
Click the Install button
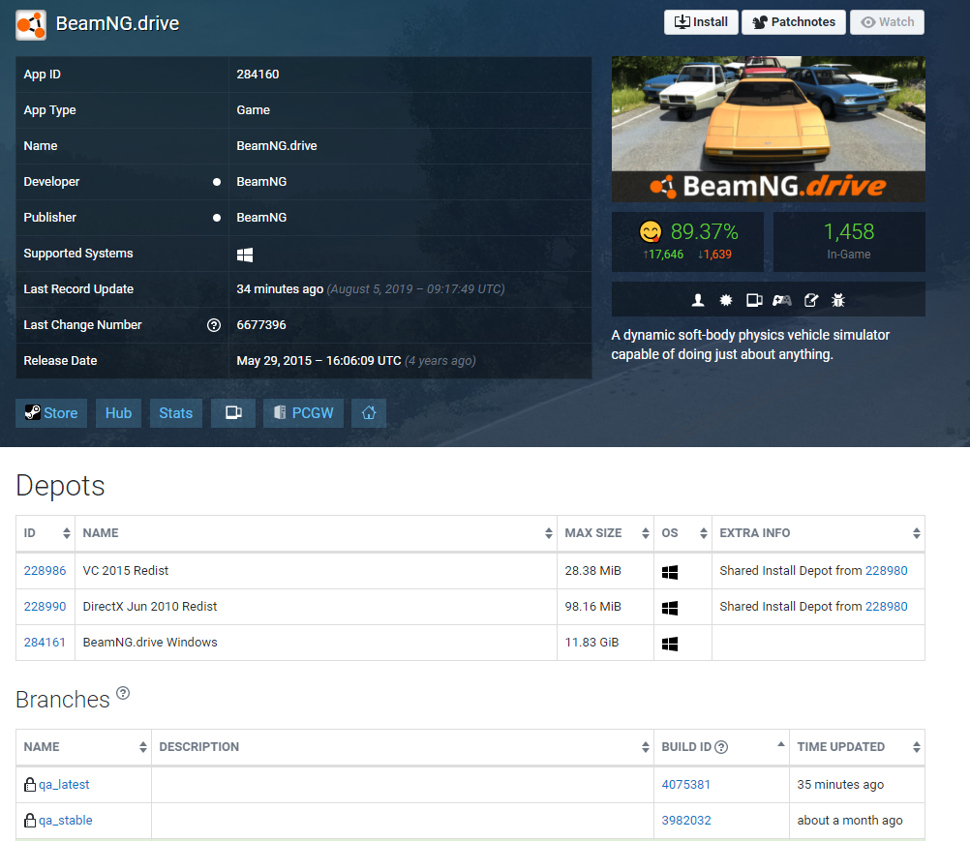[701, 22]
